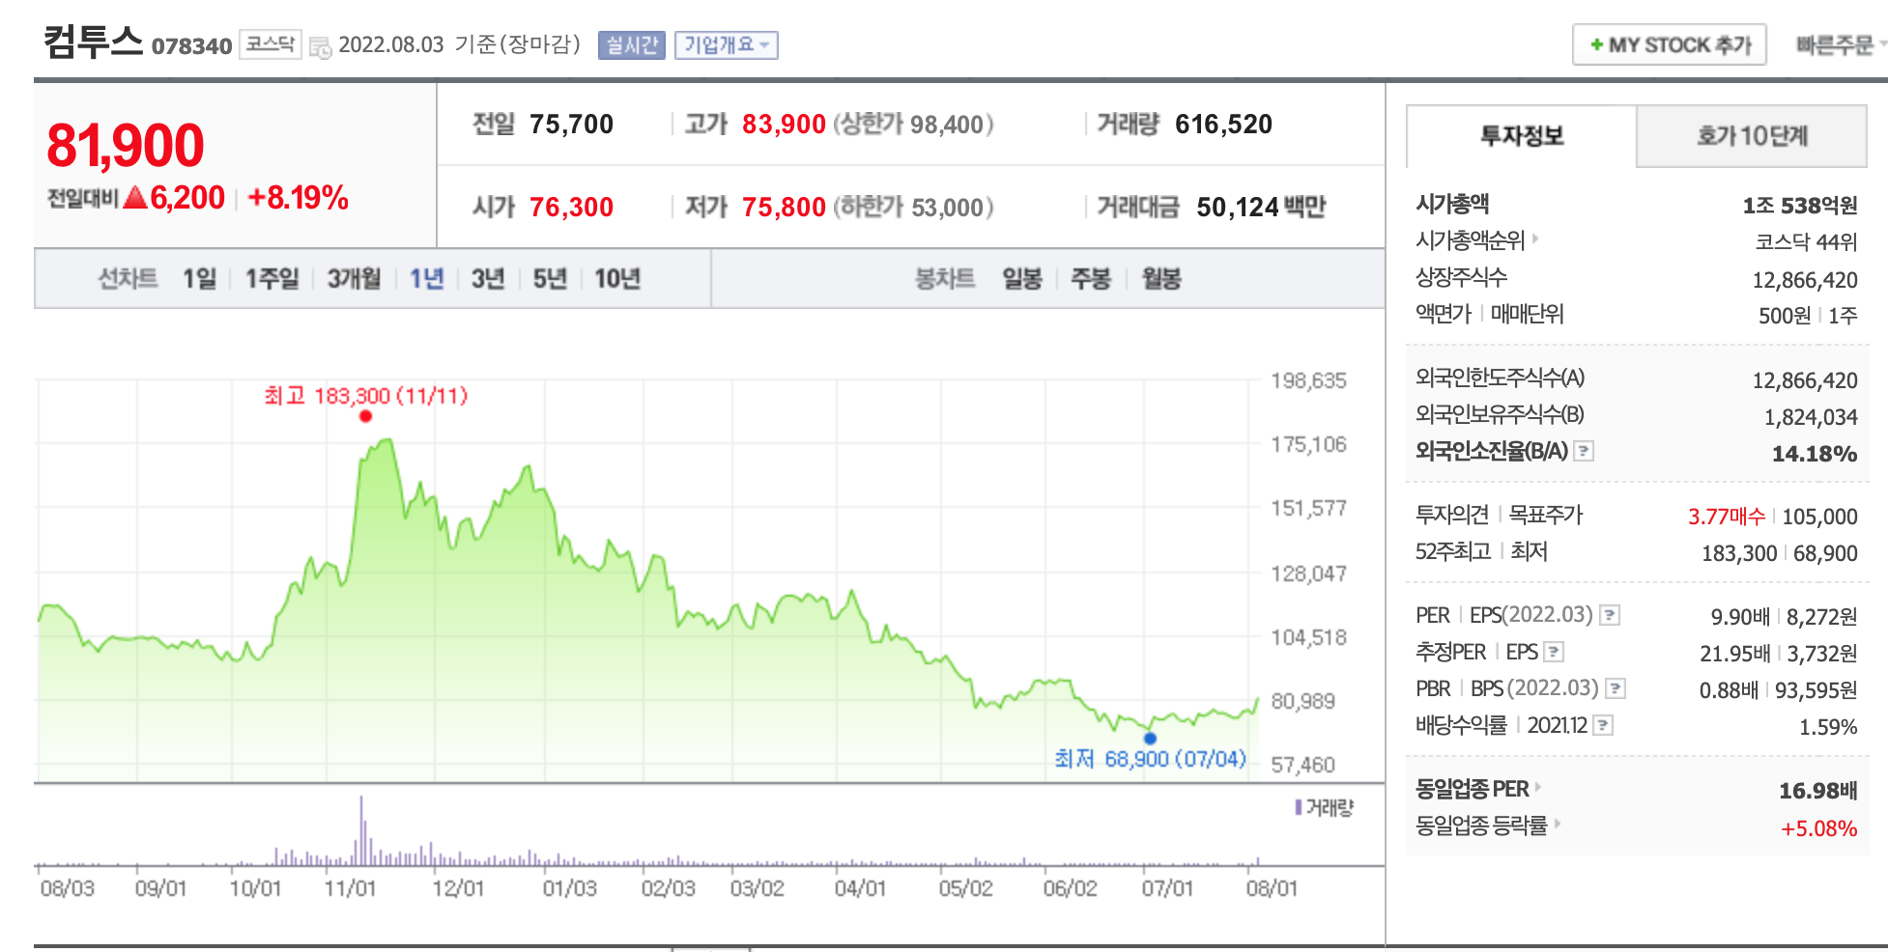Select the 1년 line chart period
The width and height of the screenshot is (1888, 952).
click(x=426, y=279)
